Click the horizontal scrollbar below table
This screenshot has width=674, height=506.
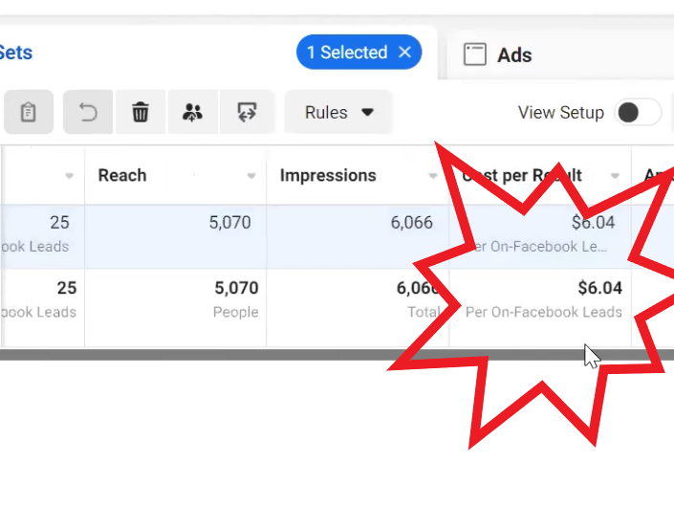pyautogui.click(x=337, y=355)
